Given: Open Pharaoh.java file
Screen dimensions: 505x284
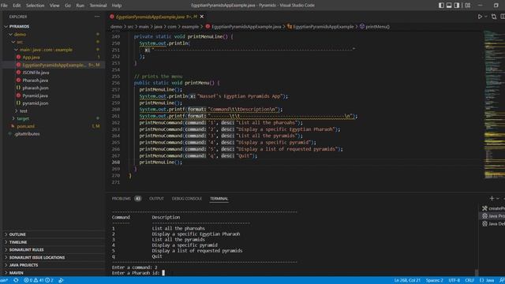Looking at the screenshot, I should tap(35, 80).
